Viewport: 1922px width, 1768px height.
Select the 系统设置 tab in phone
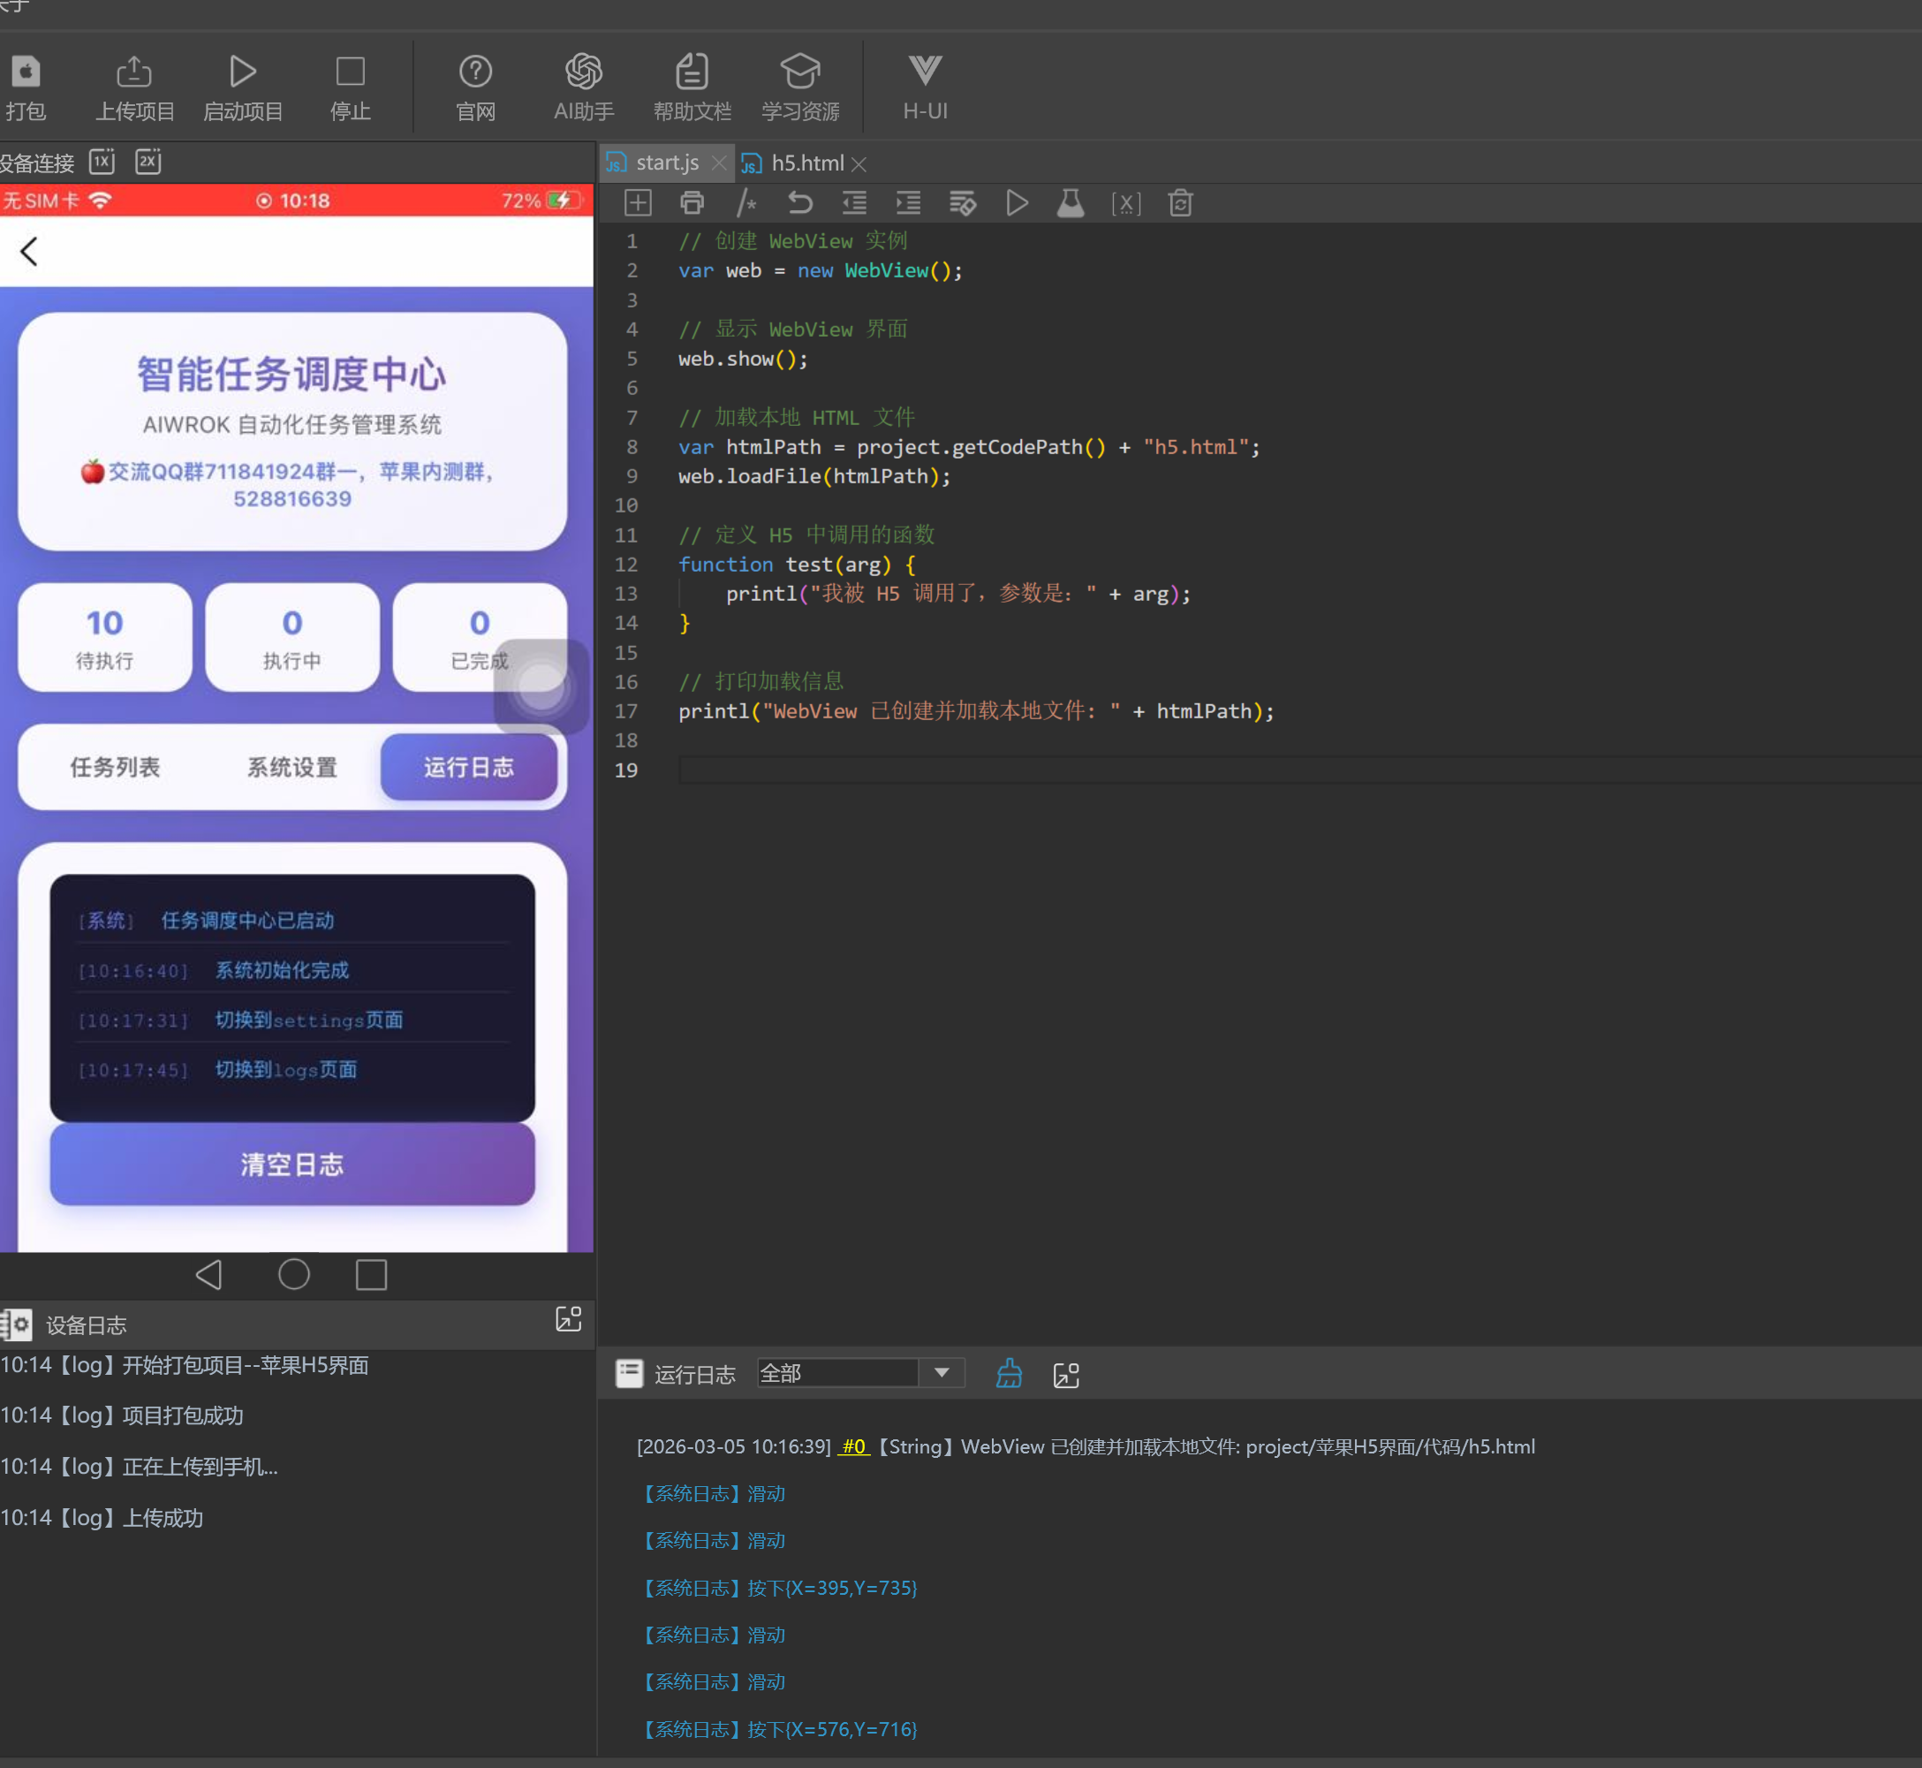(291, 767)
